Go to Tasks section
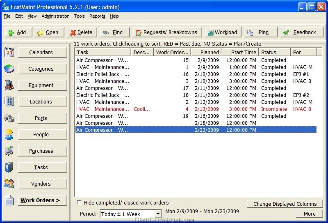The width and height of the screenshot is (328, 223). pyautogui.click(x=43, y=167)
